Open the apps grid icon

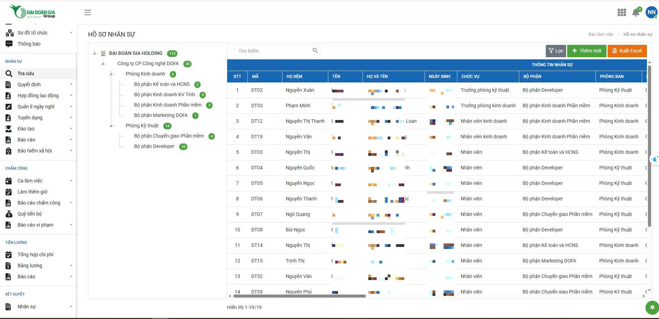click(x=621, y=12)
